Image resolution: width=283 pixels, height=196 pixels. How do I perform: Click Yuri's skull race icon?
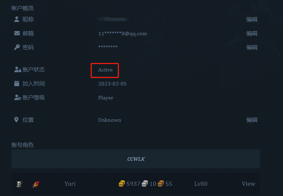click(x=19, y=184)
